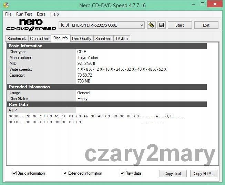The width and height of the screenshot is (225, 185).
Task: Click the Nero app icon in title bar
Action: point(6,5)
